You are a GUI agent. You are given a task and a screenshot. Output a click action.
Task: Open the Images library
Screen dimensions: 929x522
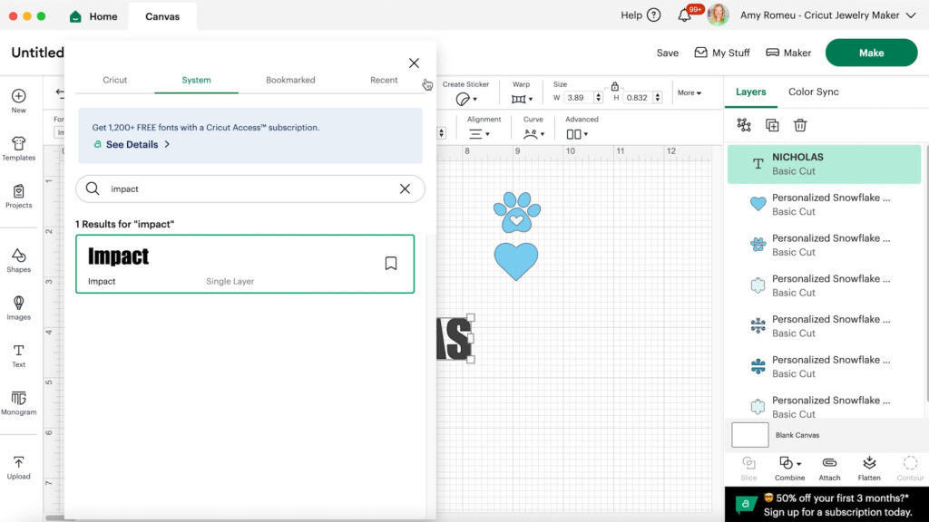click(18, 308)
